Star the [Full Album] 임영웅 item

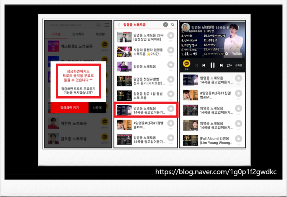pos(238,139)
